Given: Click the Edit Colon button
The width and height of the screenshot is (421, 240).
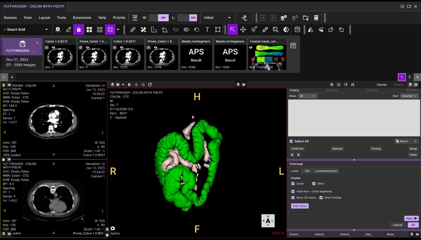Looking at the screenshot, I should point(299,206).
